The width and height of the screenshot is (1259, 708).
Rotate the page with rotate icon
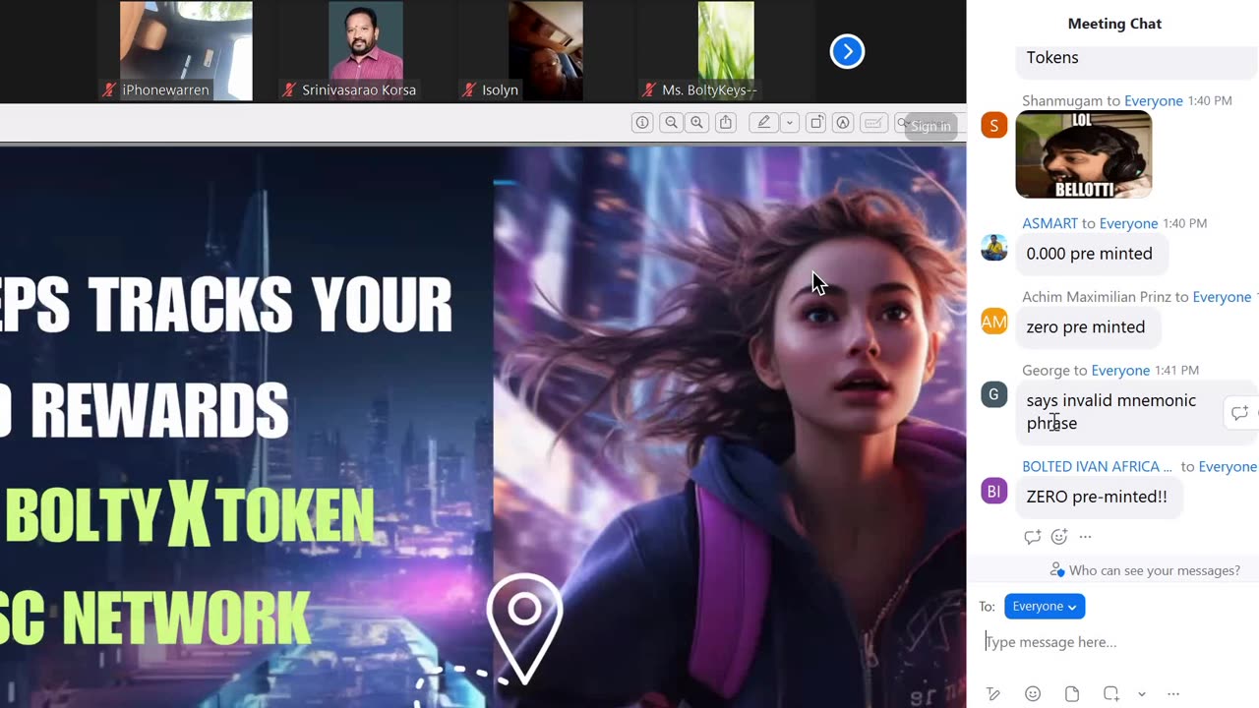point(815,123)
